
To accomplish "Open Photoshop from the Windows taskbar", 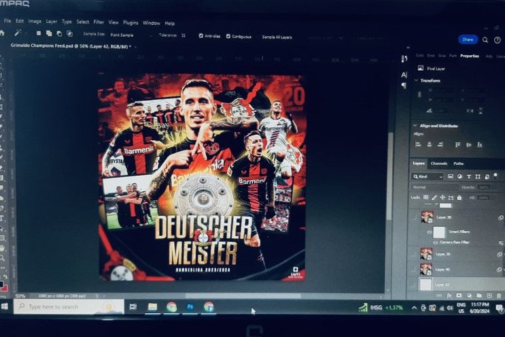I will pyautogui.click(x=190, y=307).
